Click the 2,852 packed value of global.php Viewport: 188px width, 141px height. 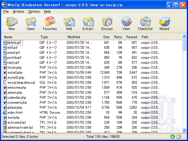pos(133,108)
